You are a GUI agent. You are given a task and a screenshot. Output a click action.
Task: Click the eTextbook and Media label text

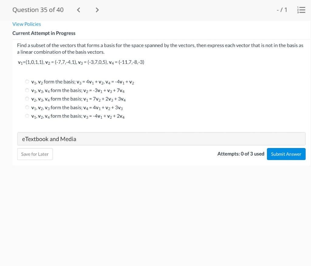click(49, 139)
